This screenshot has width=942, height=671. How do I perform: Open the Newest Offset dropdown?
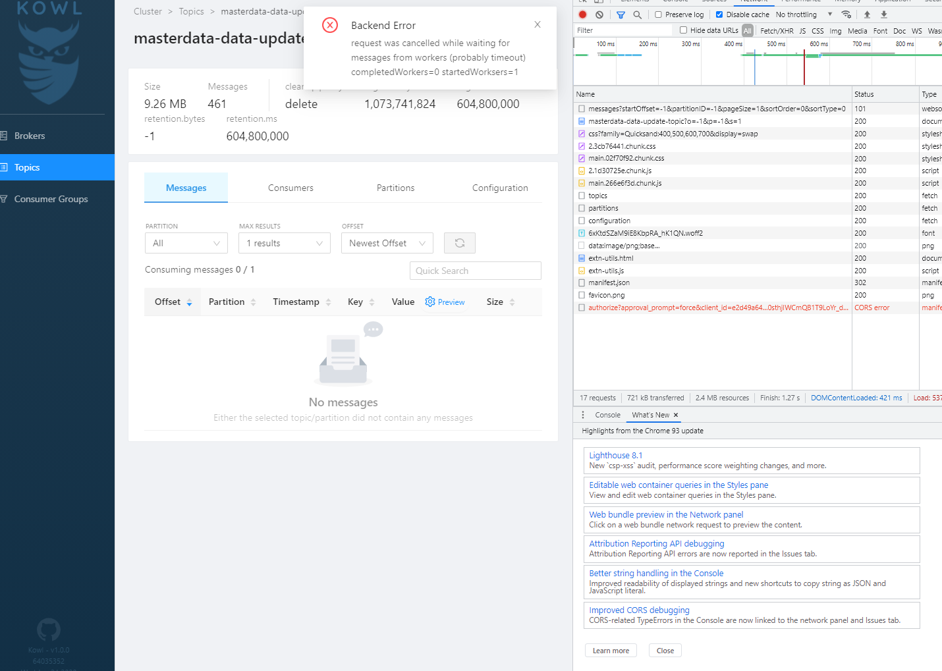point(387,243)
